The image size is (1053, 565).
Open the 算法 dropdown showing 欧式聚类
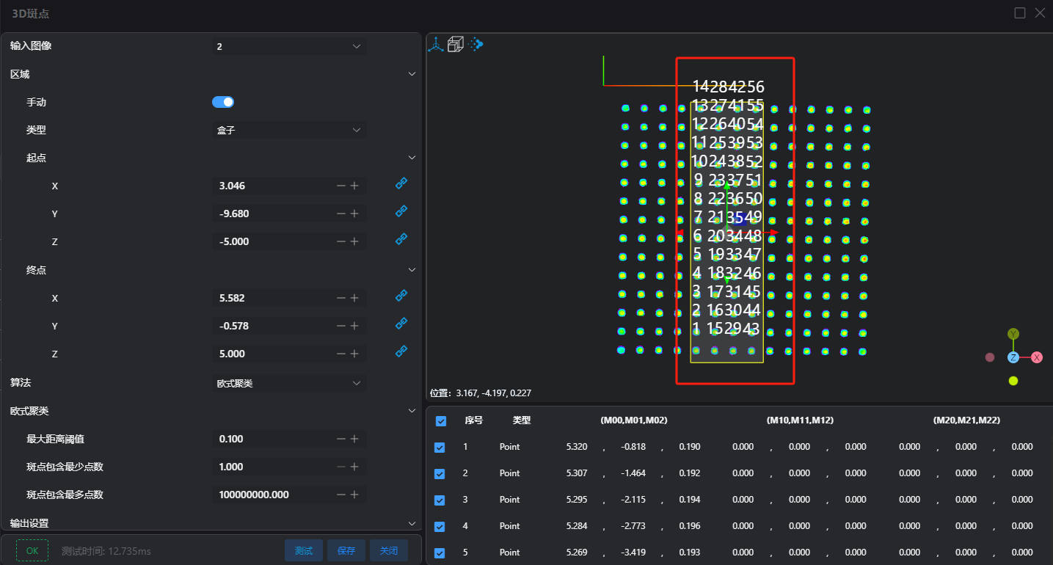(x=289, y=383)
